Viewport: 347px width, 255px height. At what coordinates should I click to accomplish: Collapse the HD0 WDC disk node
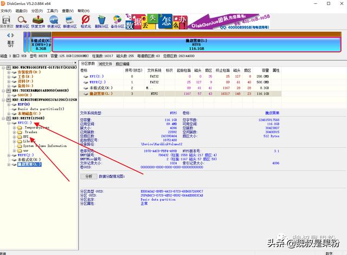coord(3,67)
